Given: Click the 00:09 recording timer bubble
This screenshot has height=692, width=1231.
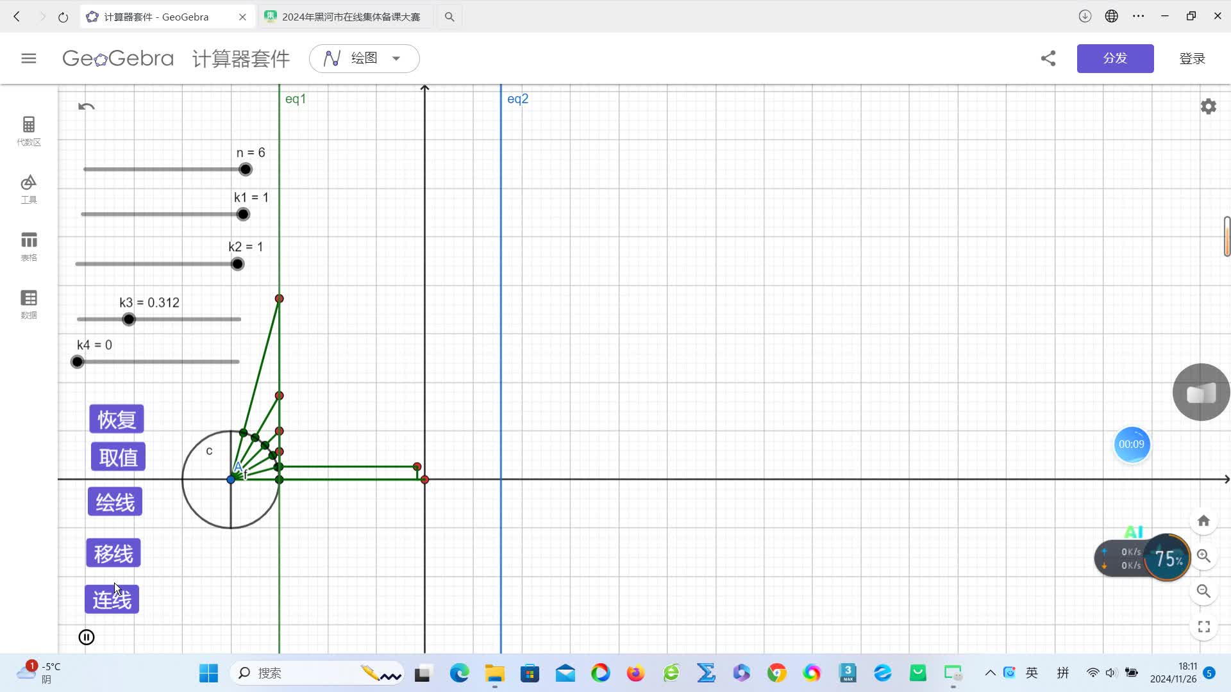Looking at the screenshot, I should pyautogui.click(x=1132, y=444).
